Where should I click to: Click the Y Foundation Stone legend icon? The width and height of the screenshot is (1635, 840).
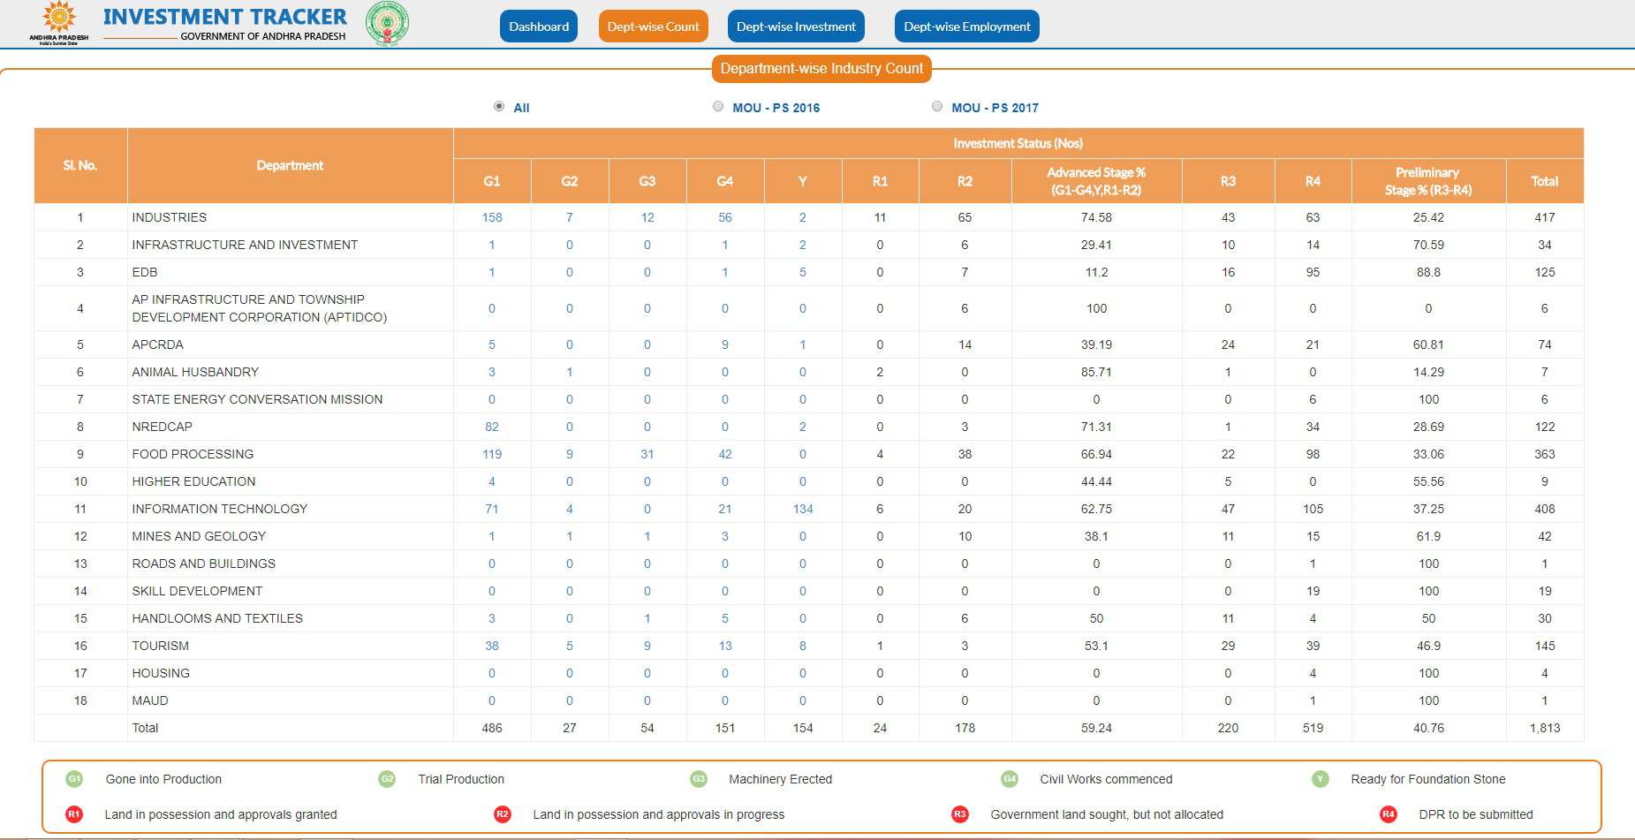(1321, 779)
